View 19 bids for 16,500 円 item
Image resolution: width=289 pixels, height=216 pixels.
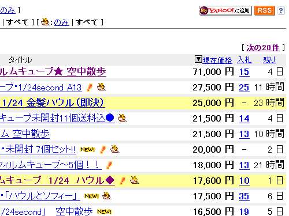pos(244,212)
